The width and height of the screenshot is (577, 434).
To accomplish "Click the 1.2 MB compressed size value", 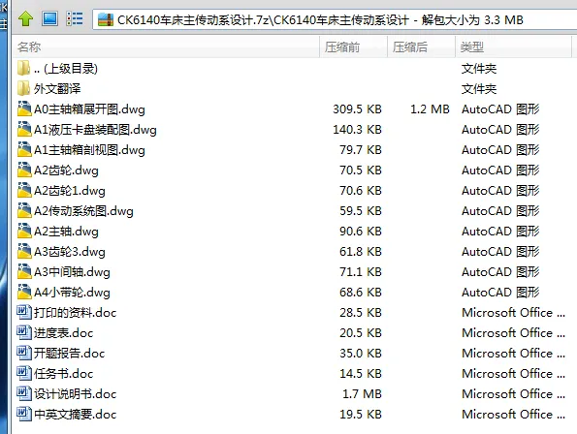I will [430, 109].
